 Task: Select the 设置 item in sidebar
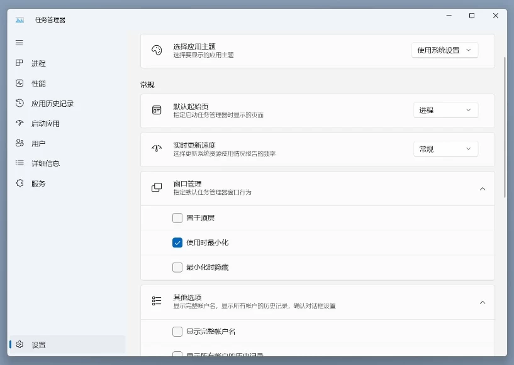38,345
